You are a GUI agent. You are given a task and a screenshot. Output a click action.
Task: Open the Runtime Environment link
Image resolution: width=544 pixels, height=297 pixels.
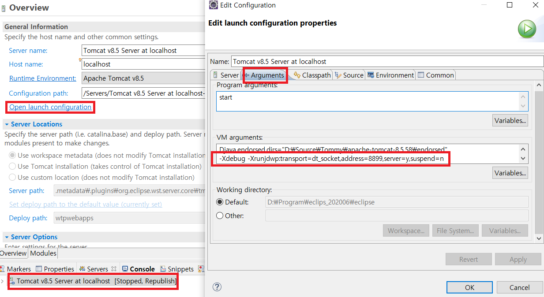(x=43, y=78)
